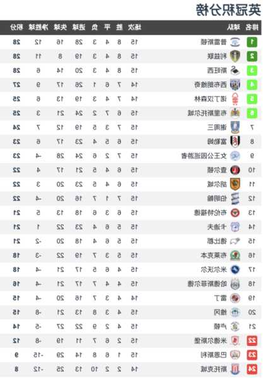Viewport: 263px width, 378px height.
Task: Click the Reading (雷丁) crest in row 19
Action: coord(235,298)
